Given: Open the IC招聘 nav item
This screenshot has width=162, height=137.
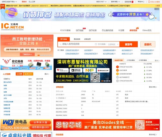Looking at the screenshot, I should (121, 30).
